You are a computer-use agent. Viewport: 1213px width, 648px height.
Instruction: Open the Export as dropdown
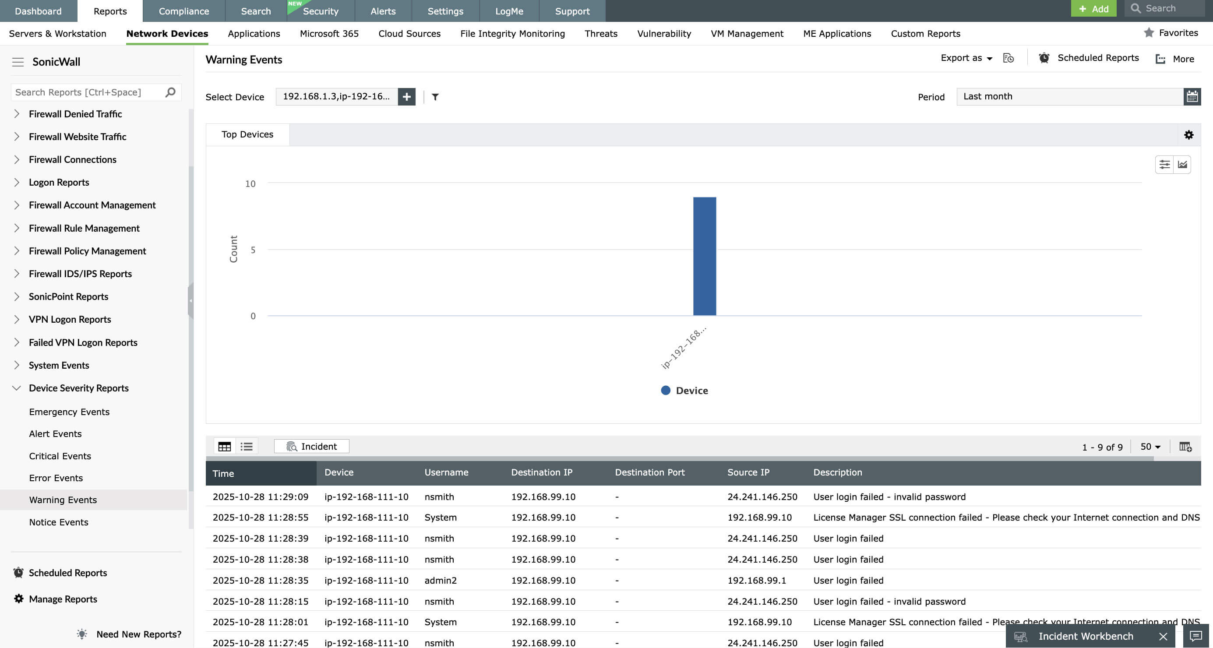tap(966, 58)
